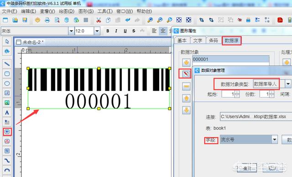The width and height of the screenshot is (292, 177).
Task: Click the save floppy disk icon
Action: tap(25, 20)
